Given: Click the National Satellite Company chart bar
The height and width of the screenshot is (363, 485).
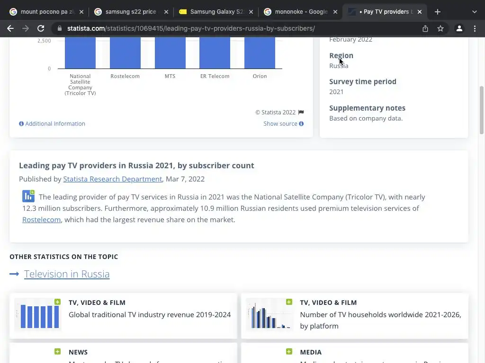Looking at the screenshot, I should tap(80, 53).
